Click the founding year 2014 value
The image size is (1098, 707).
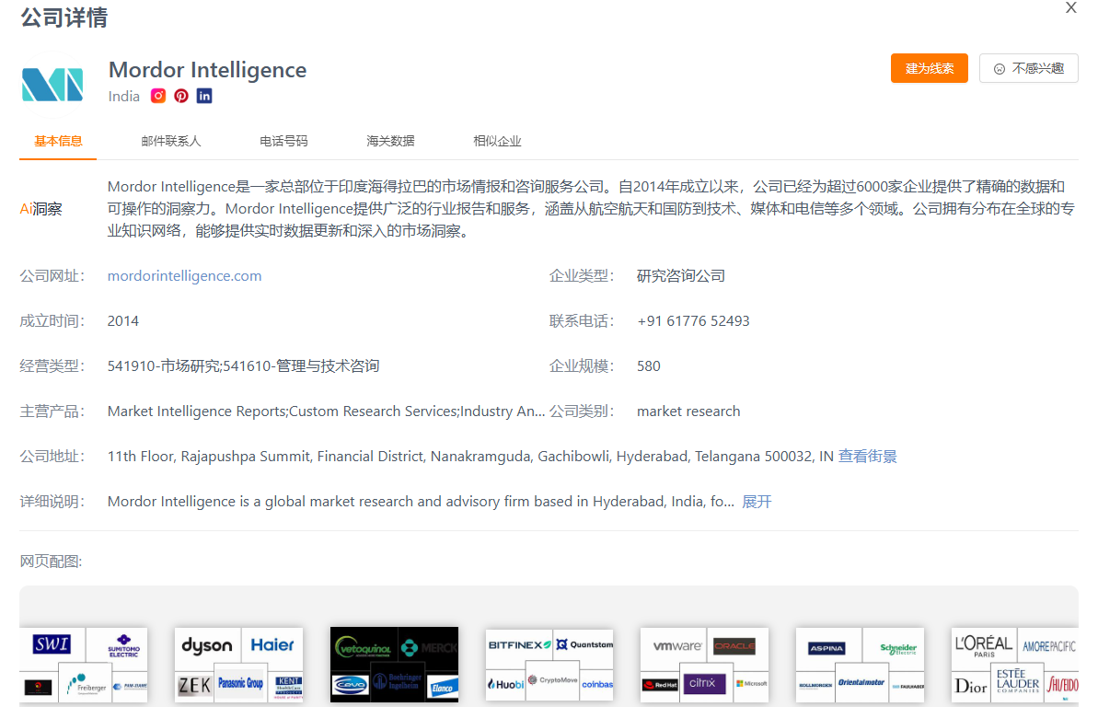pos(122,321)
